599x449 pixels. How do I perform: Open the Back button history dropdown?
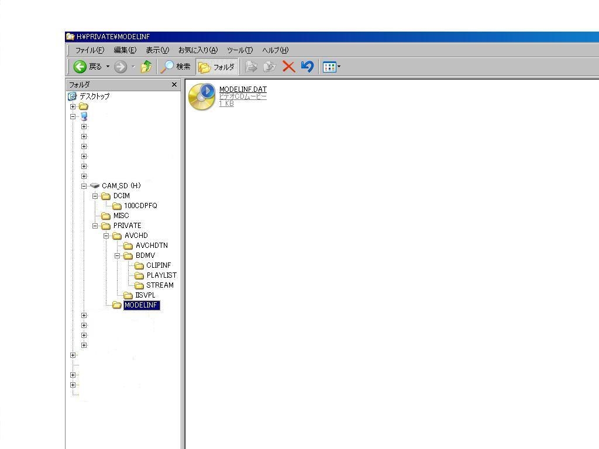coord(108,67)
